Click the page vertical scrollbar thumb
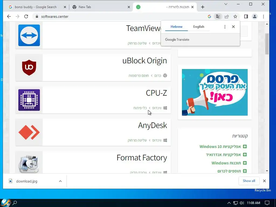This screenshot has height=207, width=276. point(267,44)
